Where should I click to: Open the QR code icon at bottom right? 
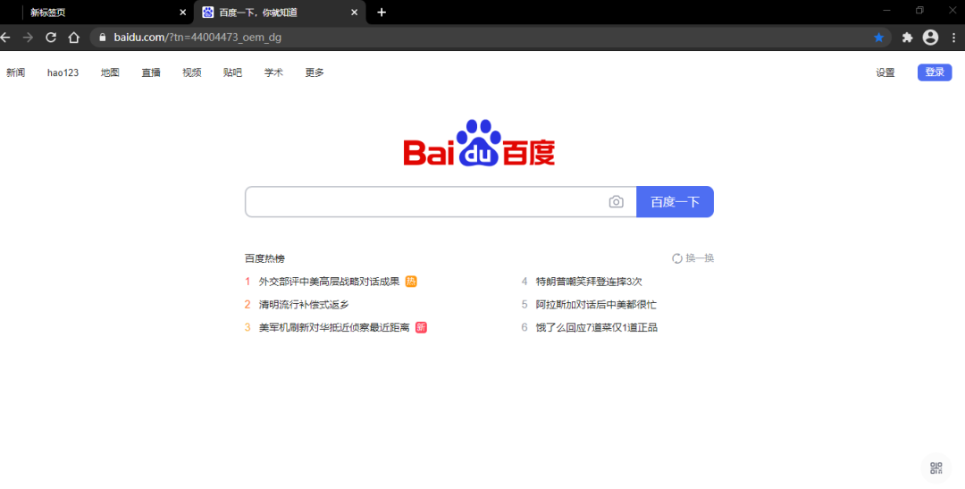pos(936,468)
